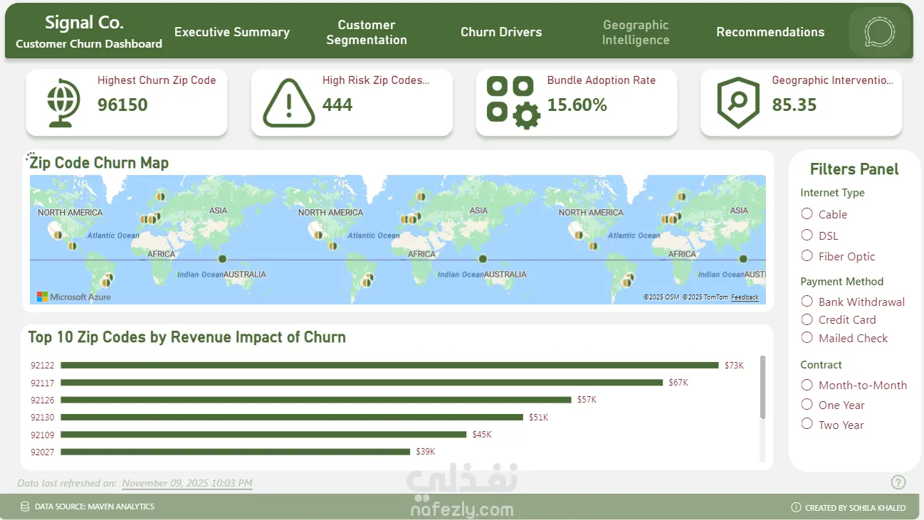
Task: Choose the Two Year contract filter
Action: click(x=807, y=425)
